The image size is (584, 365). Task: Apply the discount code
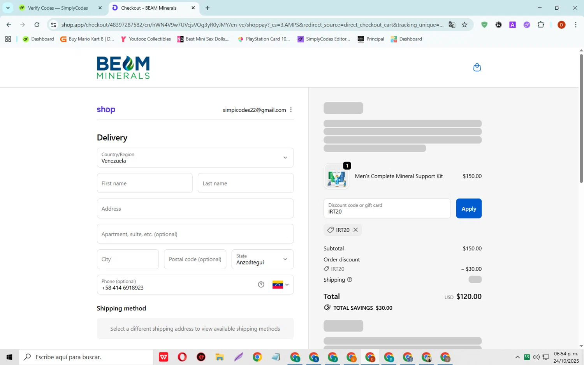(469, 208)
